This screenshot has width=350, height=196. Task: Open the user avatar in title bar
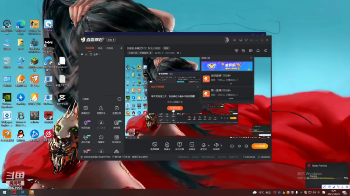(x=226, y=40)
